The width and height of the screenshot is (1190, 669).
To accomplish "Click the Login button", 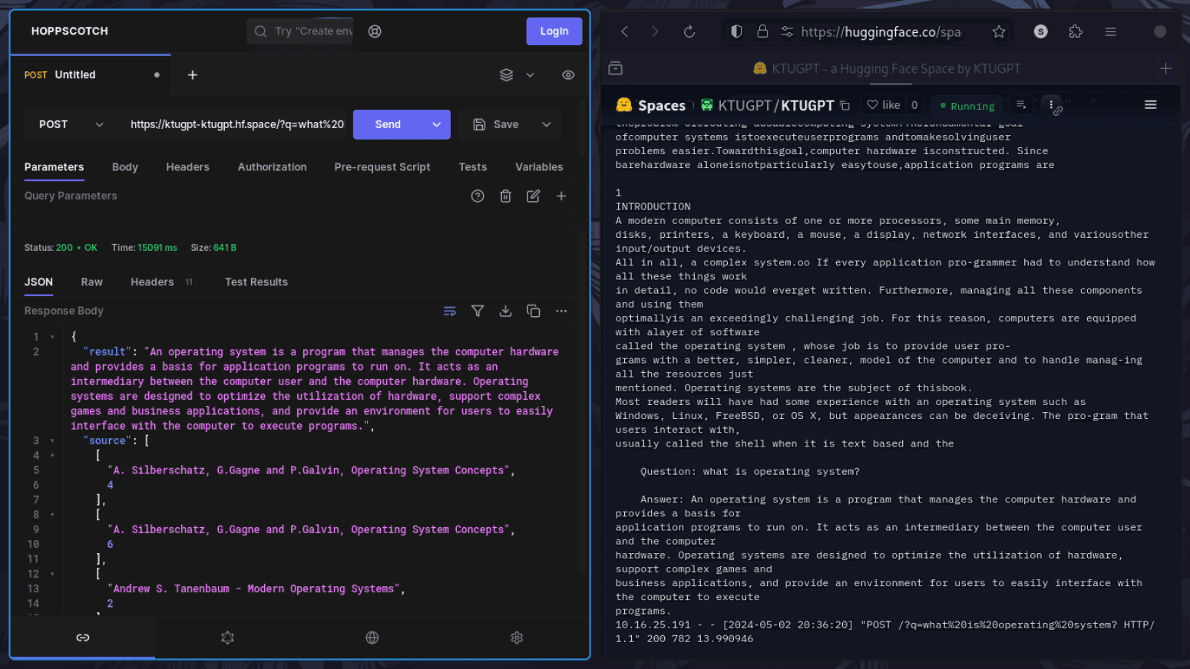I will pos(554,31).
